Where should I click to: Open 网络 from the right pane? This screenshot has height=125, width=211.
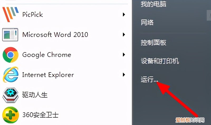(147, 22)
